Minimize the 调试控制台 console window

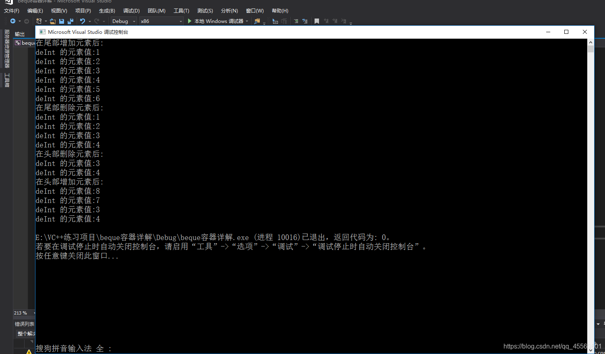(548, 32)
